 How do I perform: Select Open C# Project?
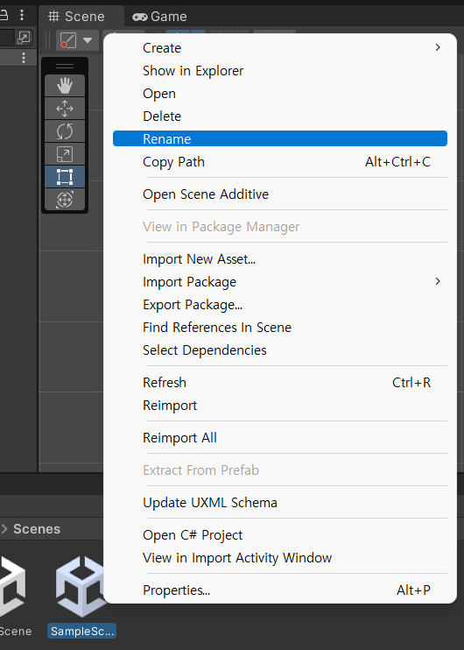point(280,535)
